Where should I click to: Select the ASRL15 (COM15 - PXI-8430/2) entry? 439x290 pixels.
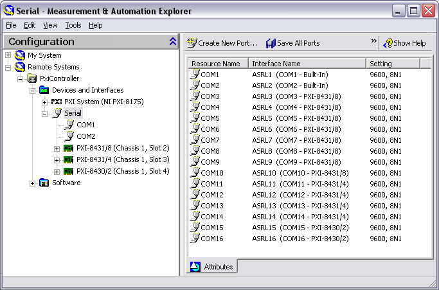point(300,228)
